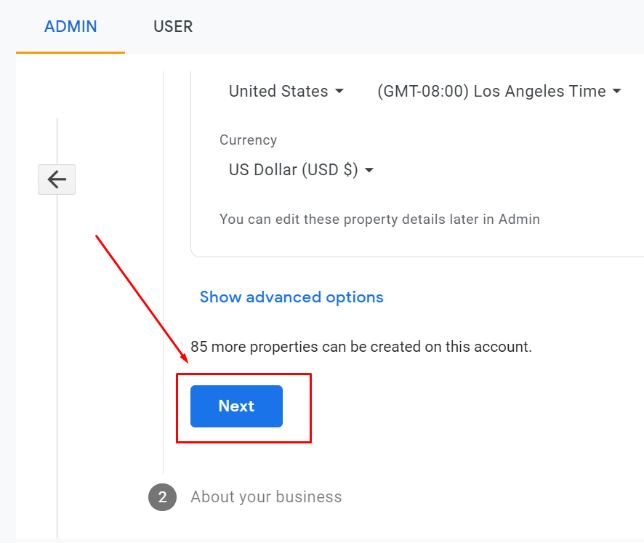This screenshot has height=543, width=644.
Task: Switch to the USER tab
Action: point(173,27)
